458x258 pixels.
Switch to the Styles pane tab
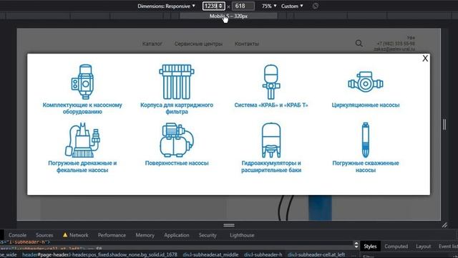point(370,247)
